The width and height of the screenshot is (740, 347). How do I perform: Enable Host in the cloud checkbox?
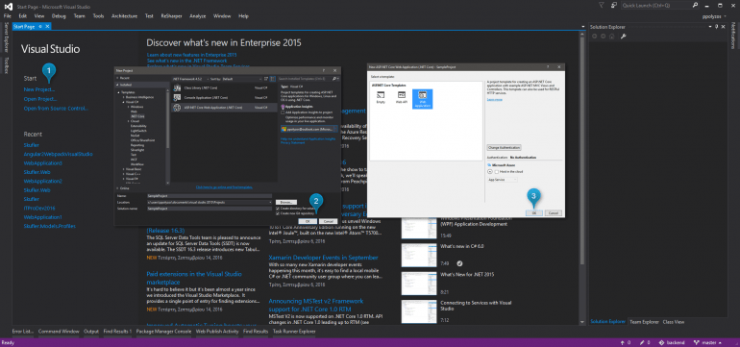tap(496, 172)
